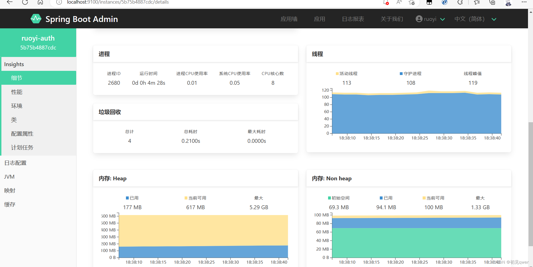Open the ruoyi user account icon
Screen dimensions: 533x267
pyautogui.click(x=419, y=19)
